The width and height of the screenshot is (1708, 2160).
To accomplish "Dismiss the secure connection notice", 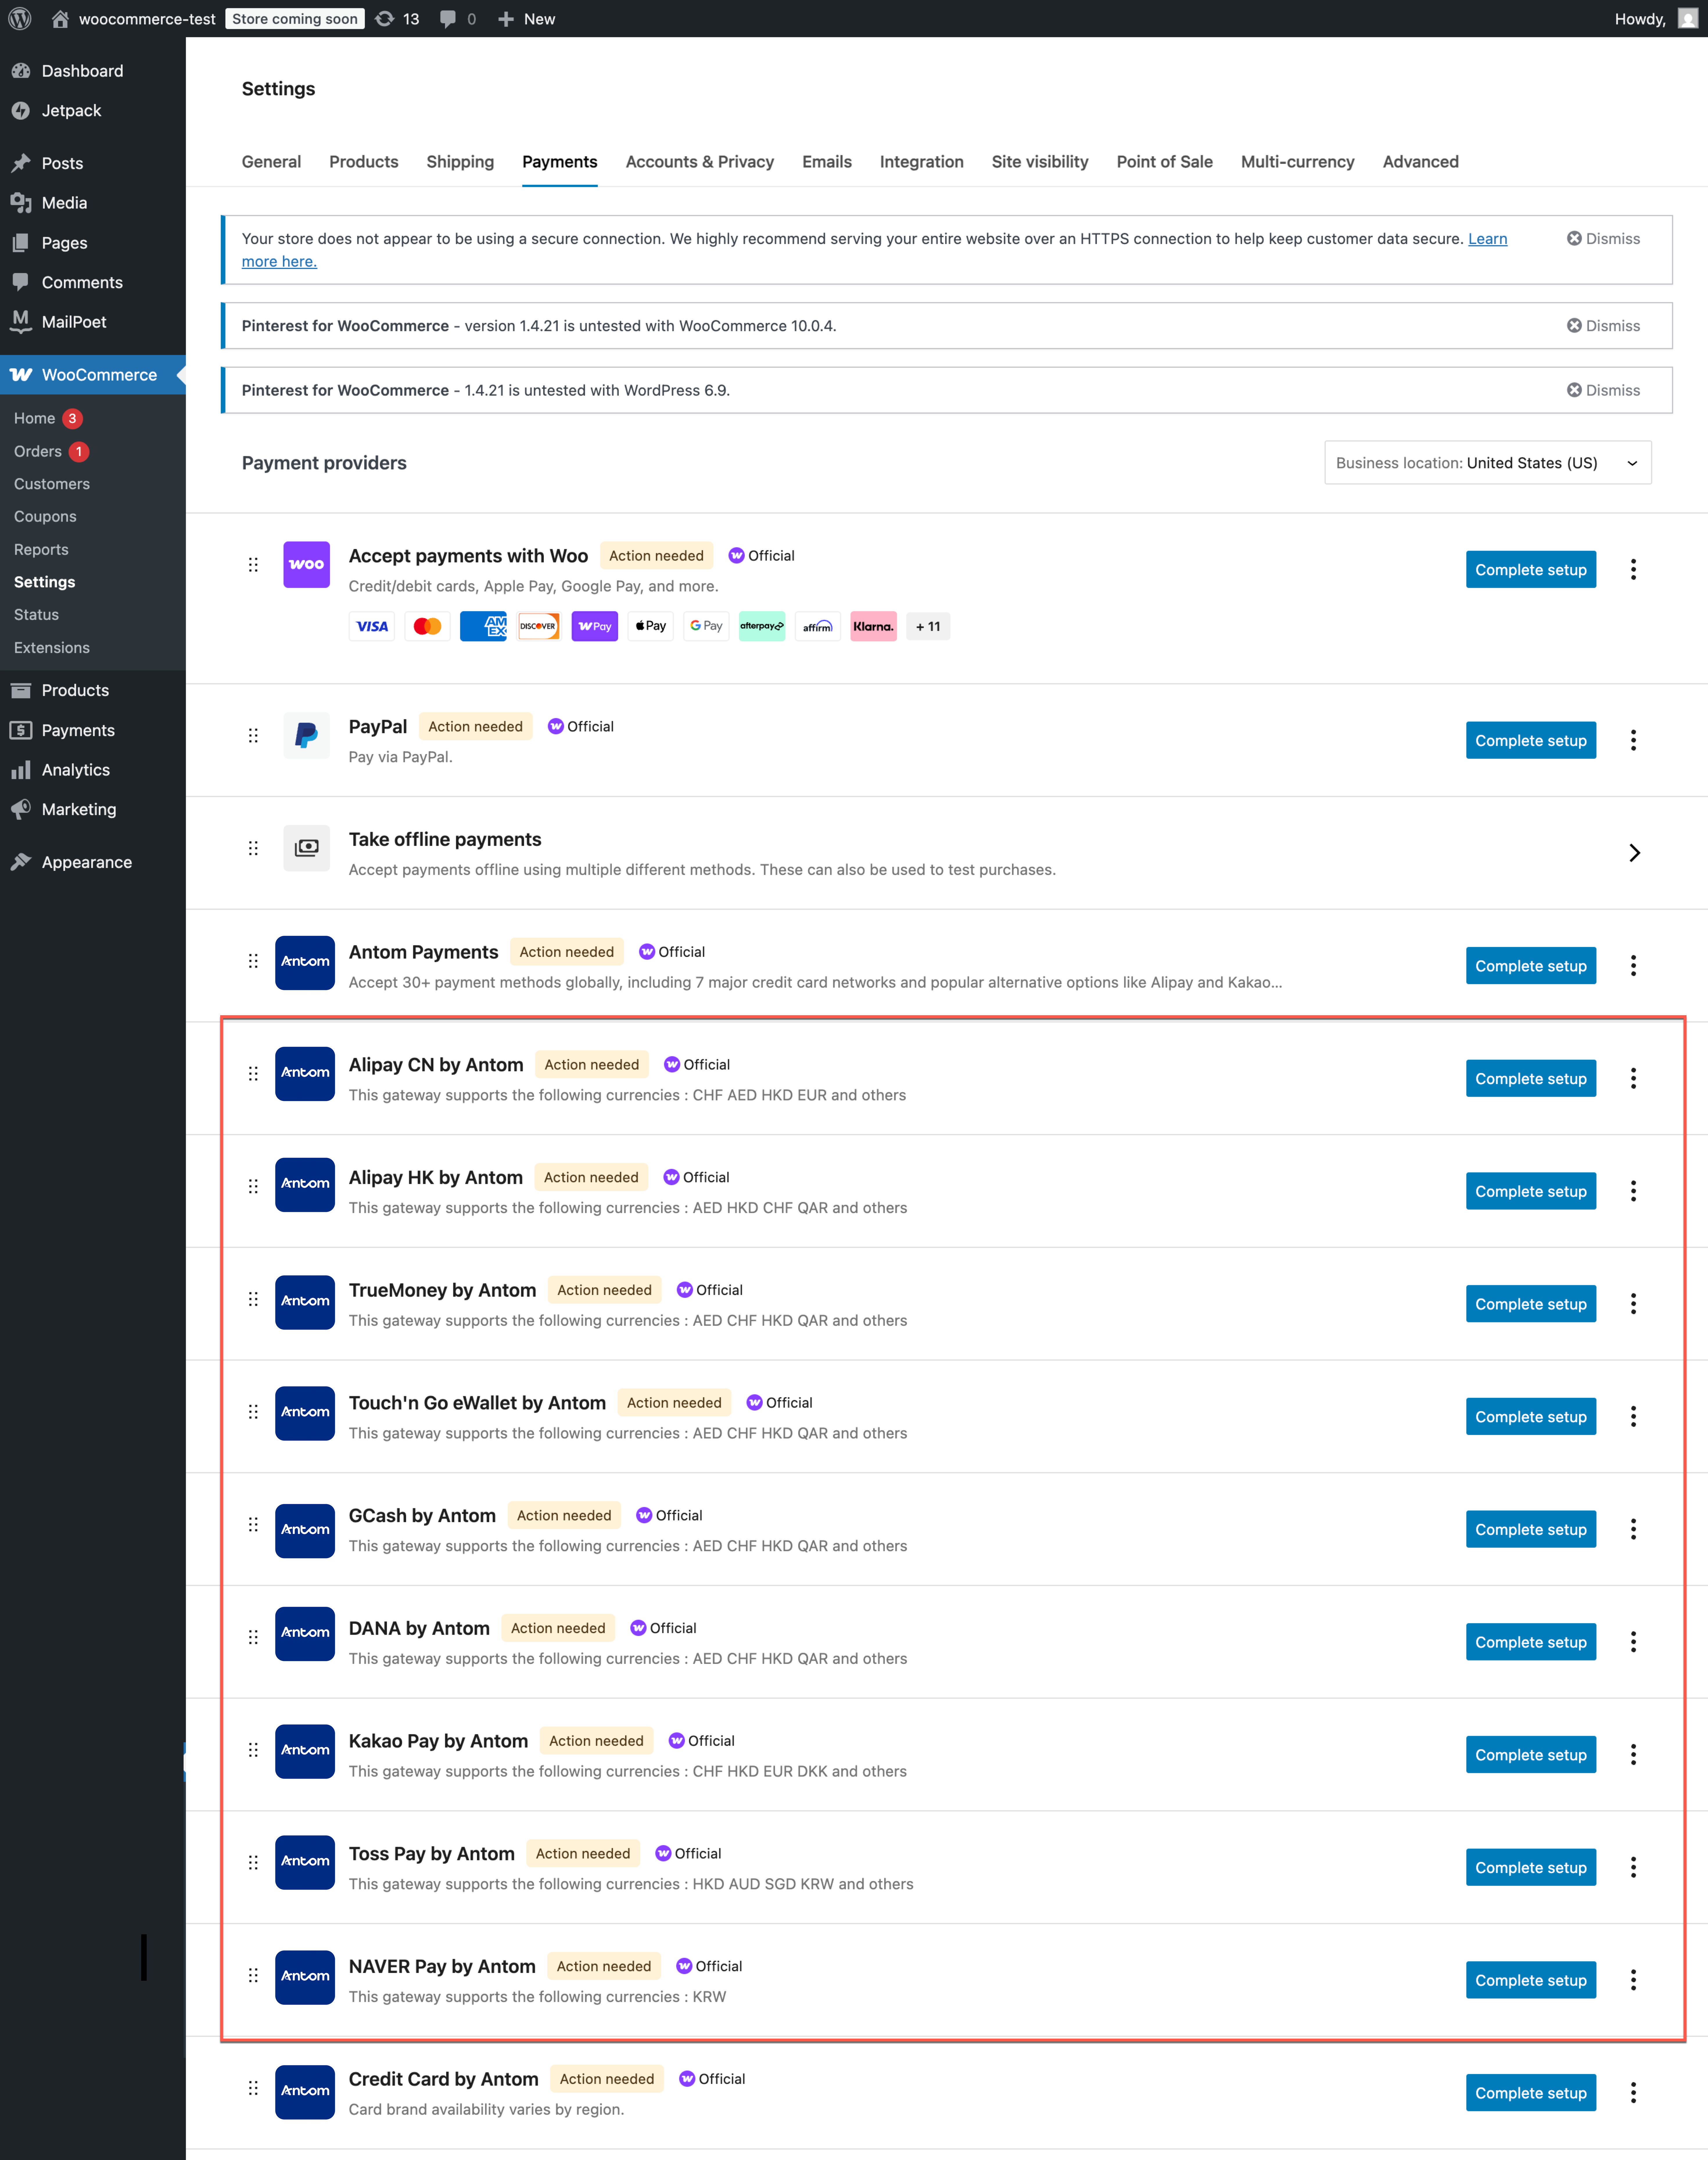I will (x=1603, y=239).
